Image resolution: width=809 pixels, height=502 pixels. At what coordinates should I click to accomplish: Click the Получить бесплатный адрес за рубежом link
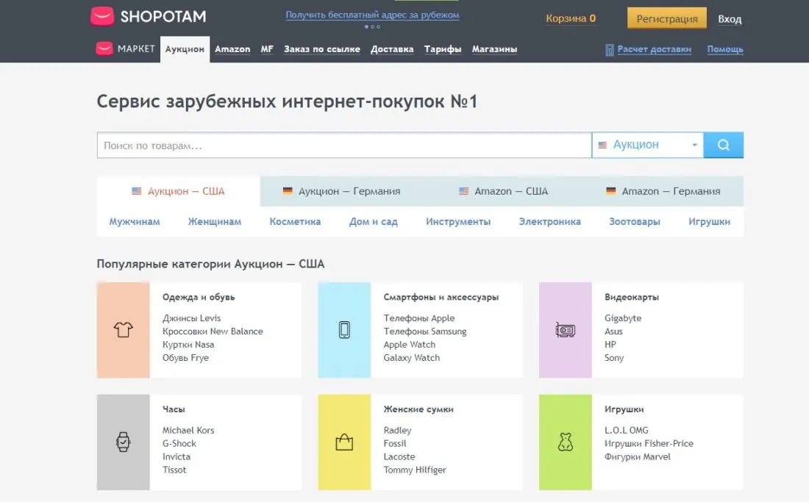[x=373, y=14]
